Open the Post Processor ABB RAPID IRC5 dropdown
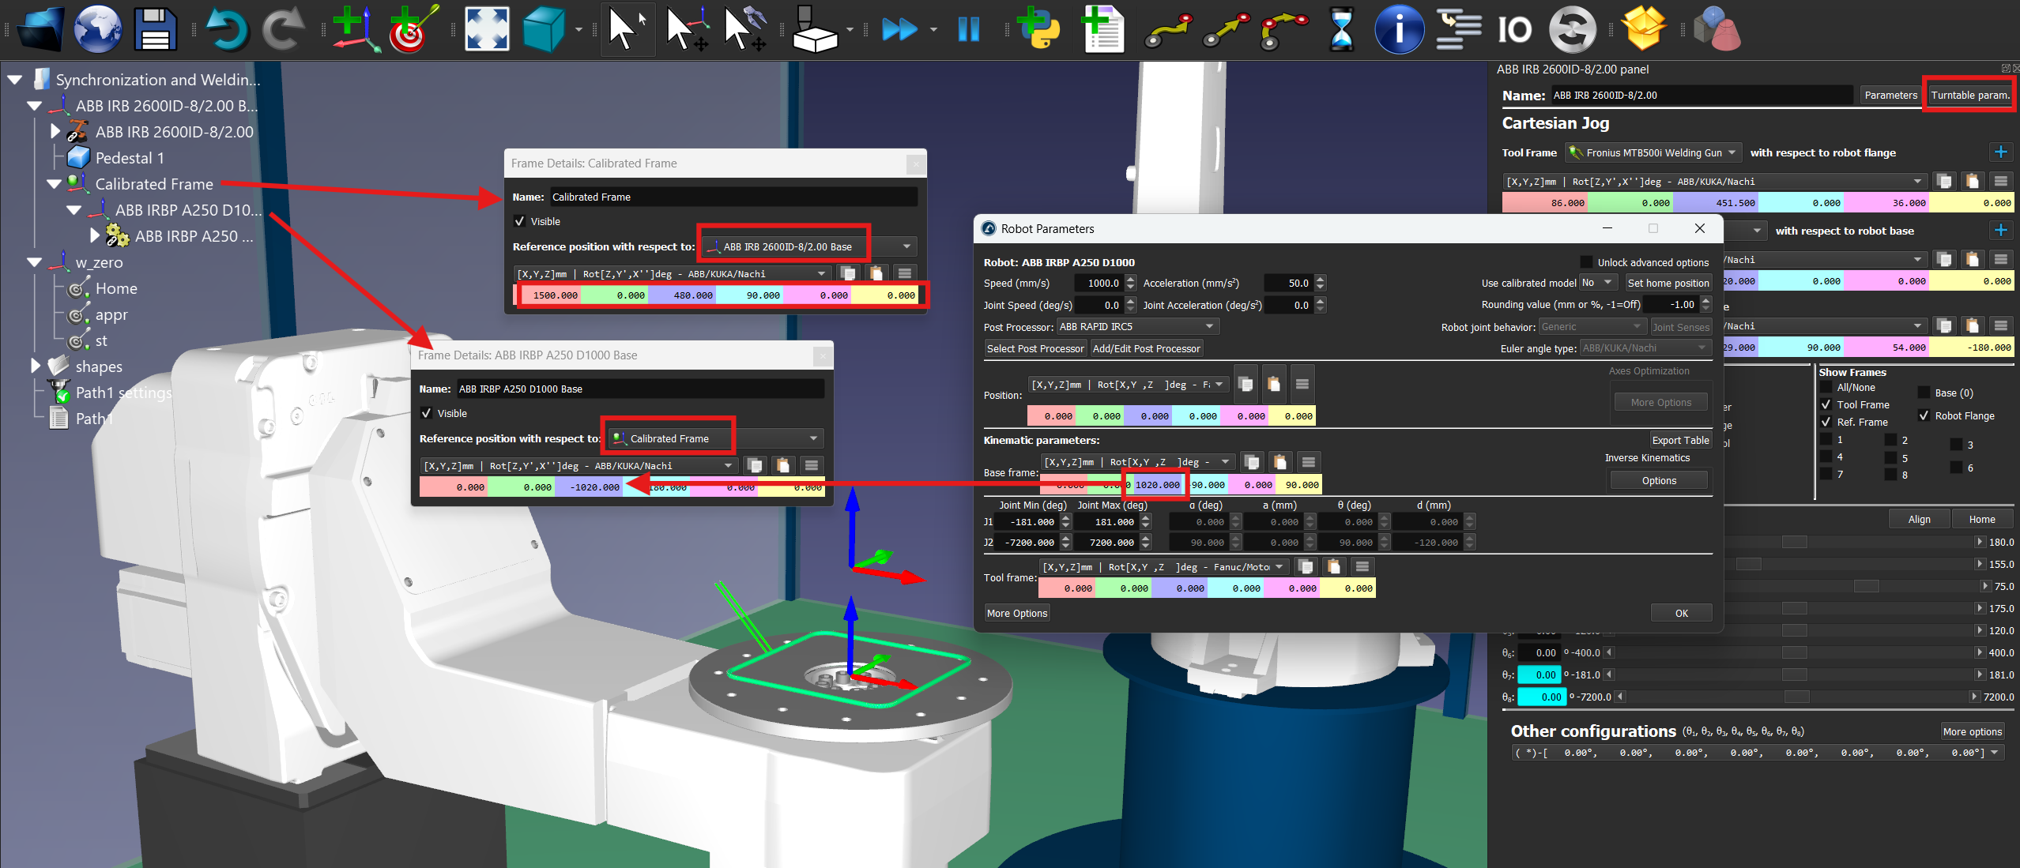The width and height of the screenshot is (2020, 868). 1136,326
